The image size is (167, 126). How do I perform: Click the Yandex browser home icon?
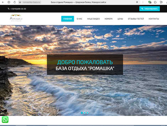pyautogui.click(x=9, y=2)
